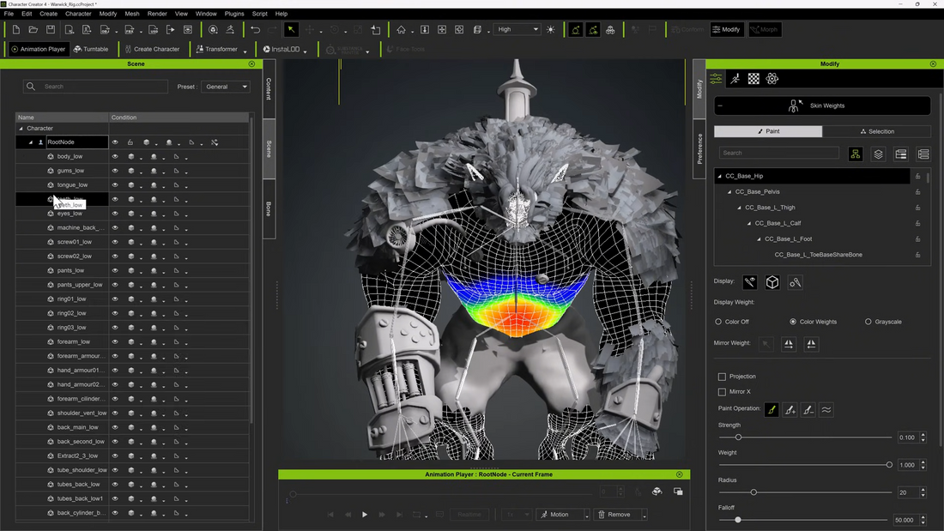Open the Plugins menu

[x=234, y=13]
